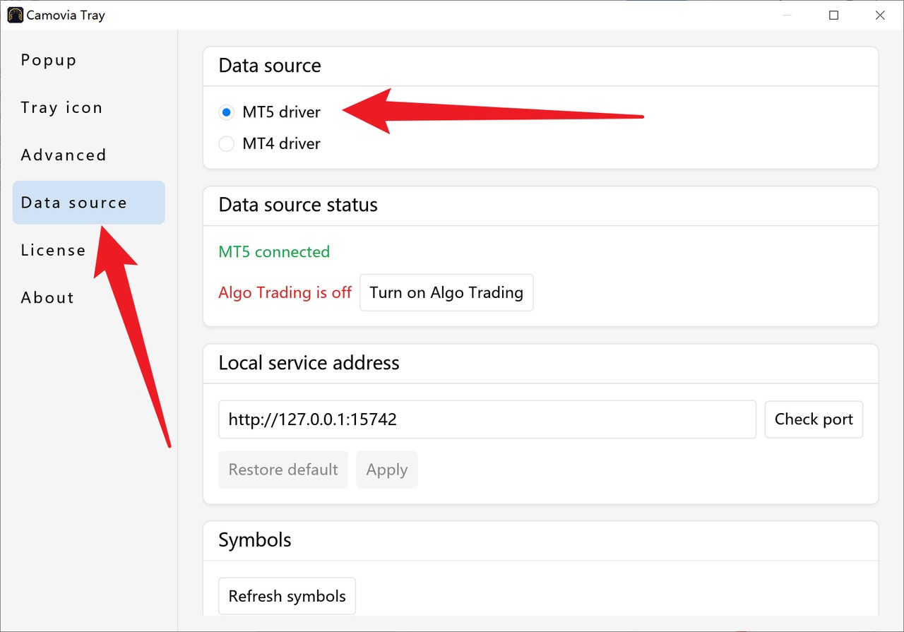Viewport: 904px width, 632px height.
Task: Click the Camovia Tray window title text
Action: coord(66,15)
